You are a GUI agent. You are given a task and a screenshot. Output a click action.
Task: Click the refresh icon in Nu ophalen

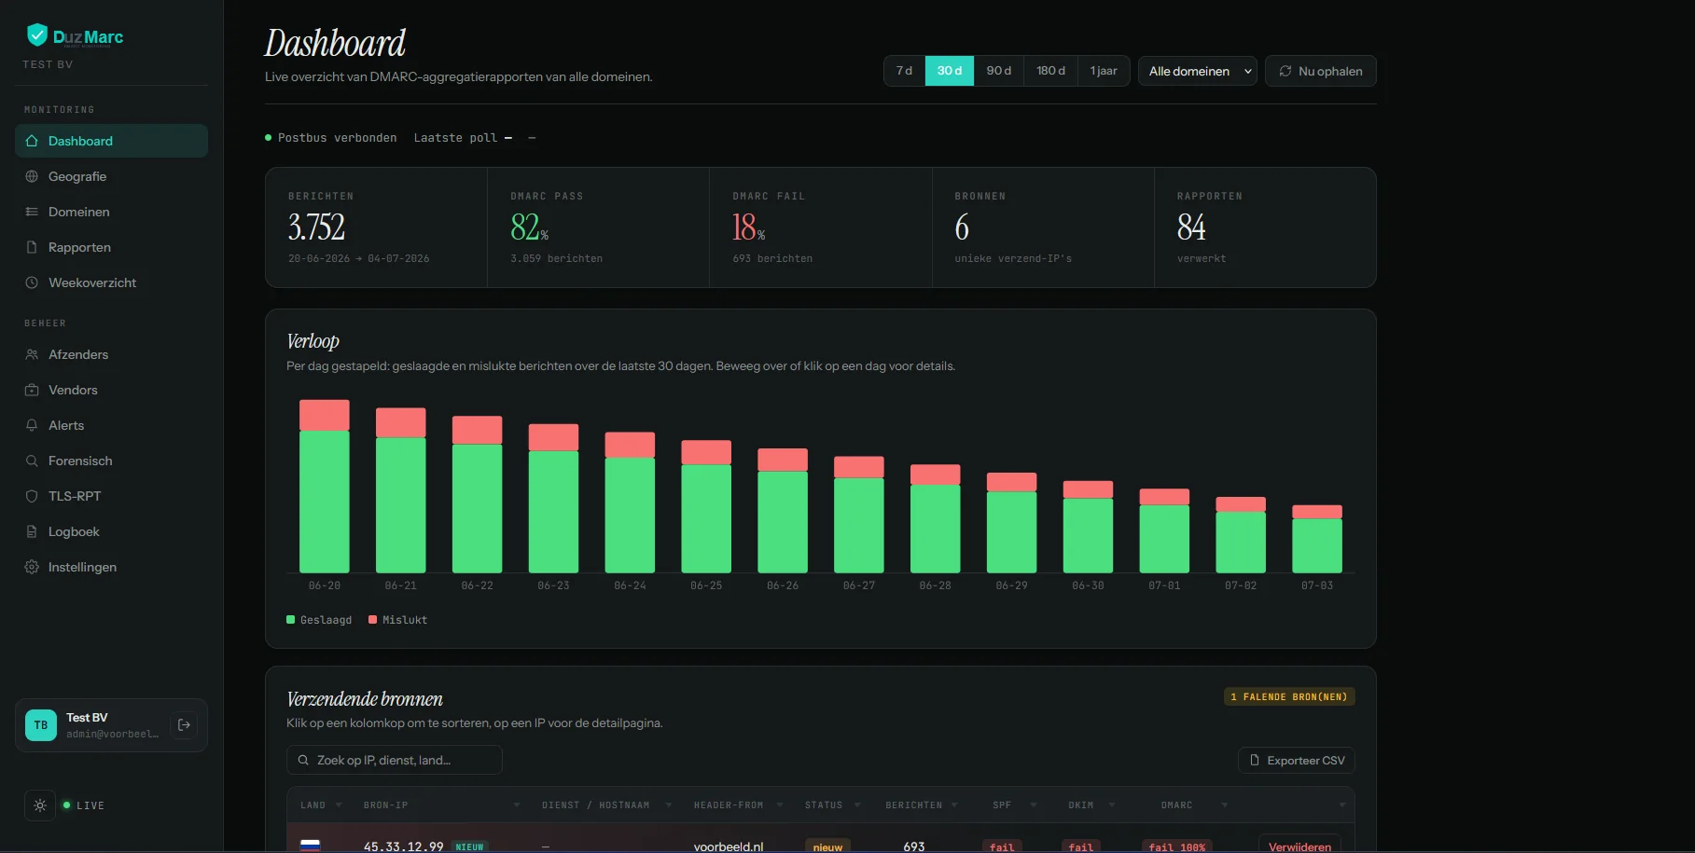1285,71
